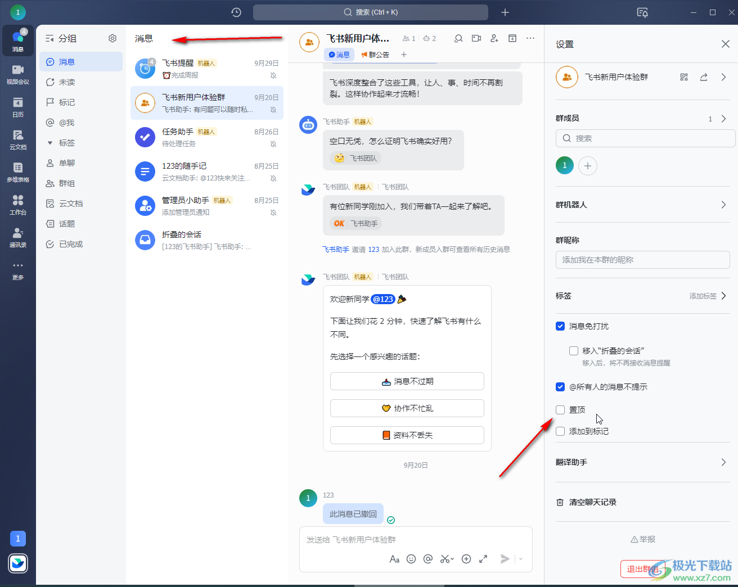This screenshot has width=738, height=587.
Task: Open the calendar-style icon in chat header
Action: [x=512, y=38]
